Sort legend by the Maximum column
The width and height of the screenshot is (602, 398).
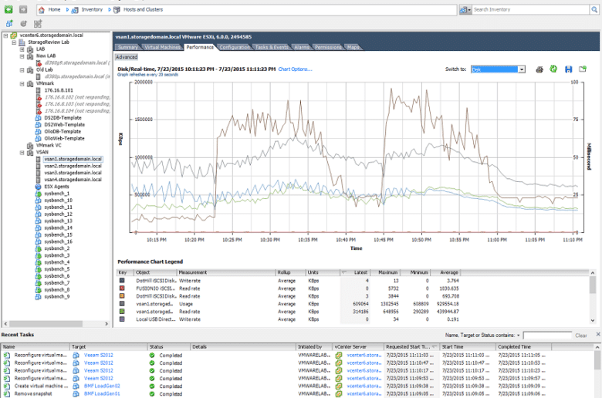[x=385, y=272]
